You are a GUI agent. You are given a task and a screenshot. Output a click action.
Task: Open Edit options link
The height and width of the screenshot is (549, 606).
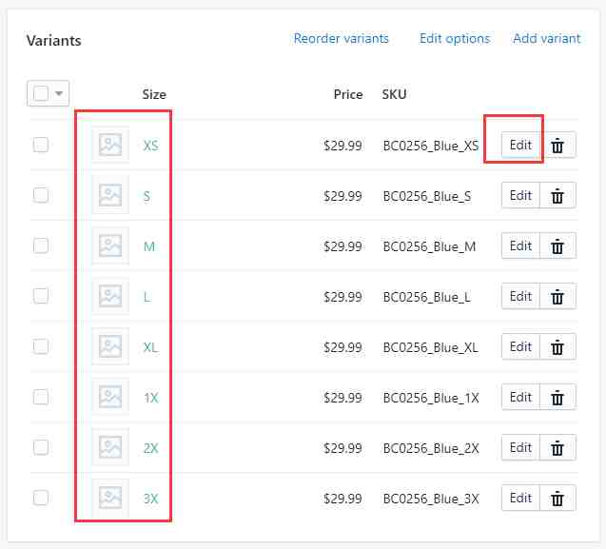point(455,39)
